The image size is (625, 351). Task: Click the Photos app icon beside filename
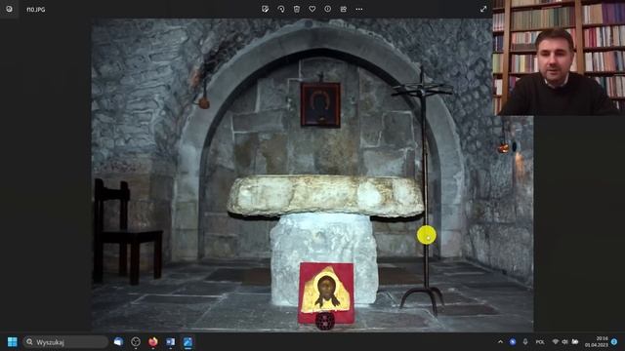point(9,9)
